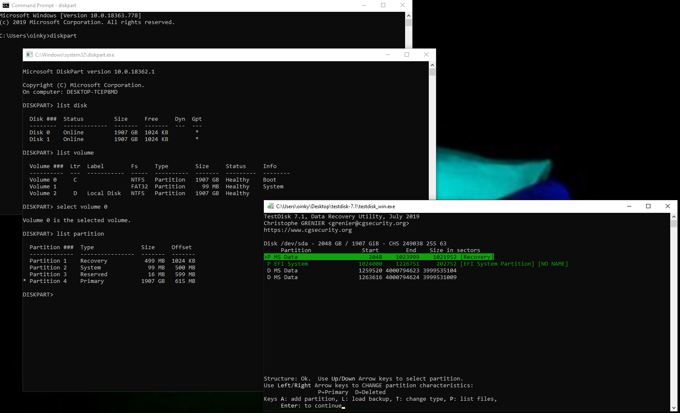This screenshot has height=413, width=680.
Task: Click the Command Prompt title bar icon
Action: [6, 5]
